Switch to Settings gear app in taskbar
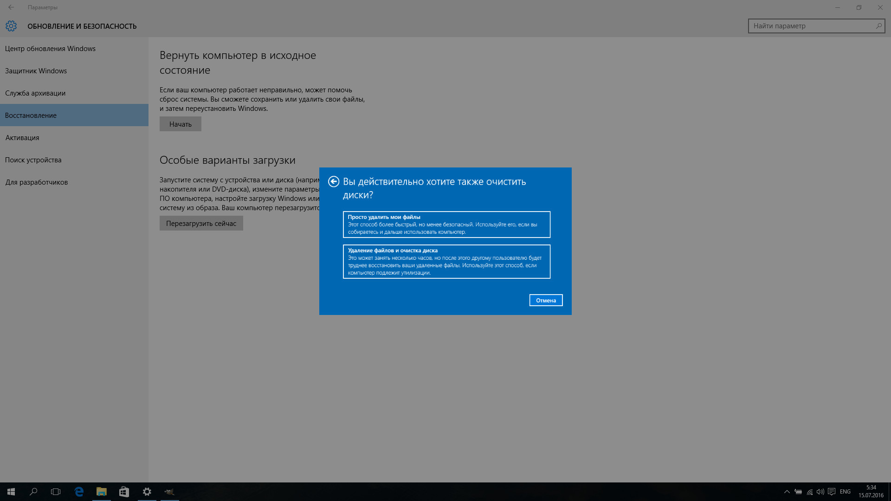The height and width of the screenshot is (501, 891). point(147,492)
